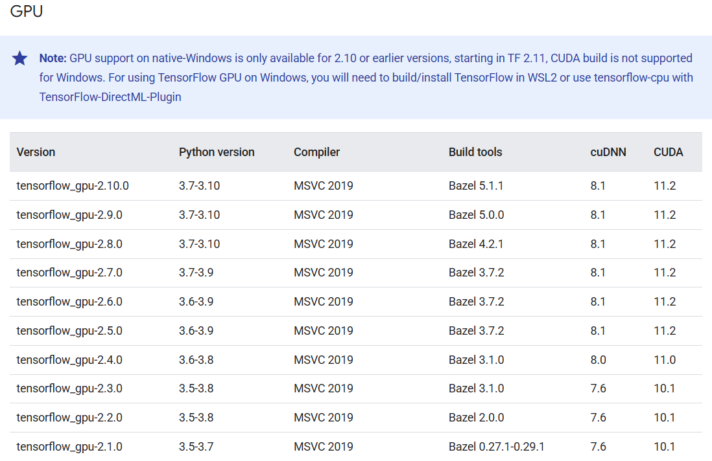The width and height of the screenshot is (712, 461).
Task: Click the 'TensorFlow-DirectML-Plugin' text in the note
Action: pos(110,97)
